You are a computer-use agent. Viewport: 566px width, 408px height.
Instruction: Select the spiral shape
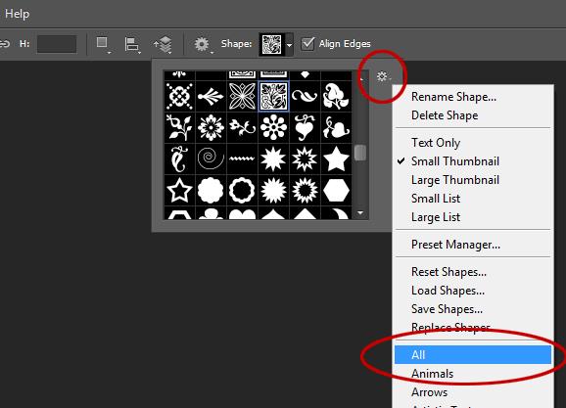[x=211, y=159]
